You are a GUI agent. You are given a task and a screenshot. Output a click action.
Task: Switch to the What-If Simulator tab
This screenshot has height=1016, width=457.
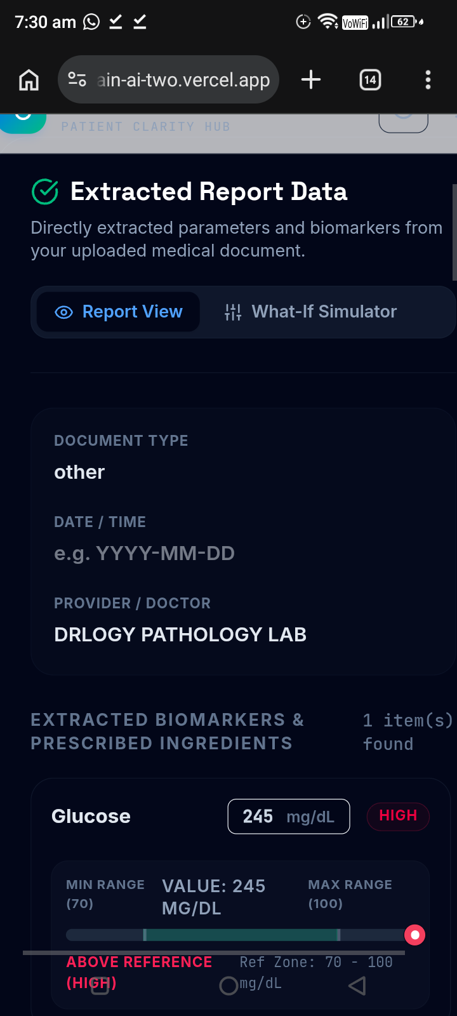[x=311, y=312]
